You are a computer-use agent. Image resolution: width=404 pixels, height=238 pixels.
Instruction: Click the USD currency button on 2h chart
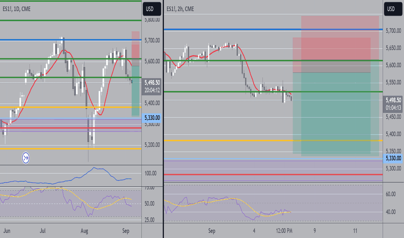click(x=393, y=9)
